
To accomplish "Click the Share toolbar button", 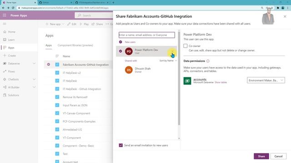I will pyautogui.click(x=97, y=24).
